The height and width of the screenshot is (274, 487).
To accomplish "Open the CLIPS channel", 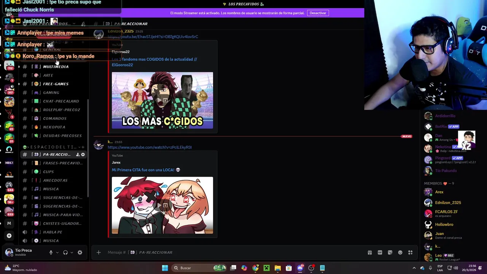I will coord(53,172).
